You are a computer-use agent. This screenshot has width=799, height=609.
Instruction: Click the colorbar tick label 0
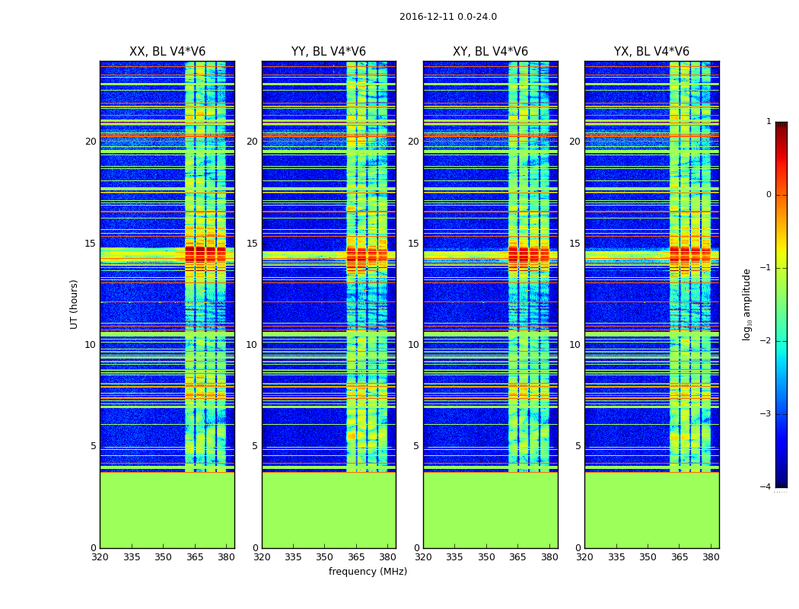click(x=768, y=195)
